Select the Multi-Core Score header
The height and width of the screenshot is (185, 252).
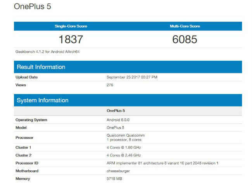tap(185, 26)
